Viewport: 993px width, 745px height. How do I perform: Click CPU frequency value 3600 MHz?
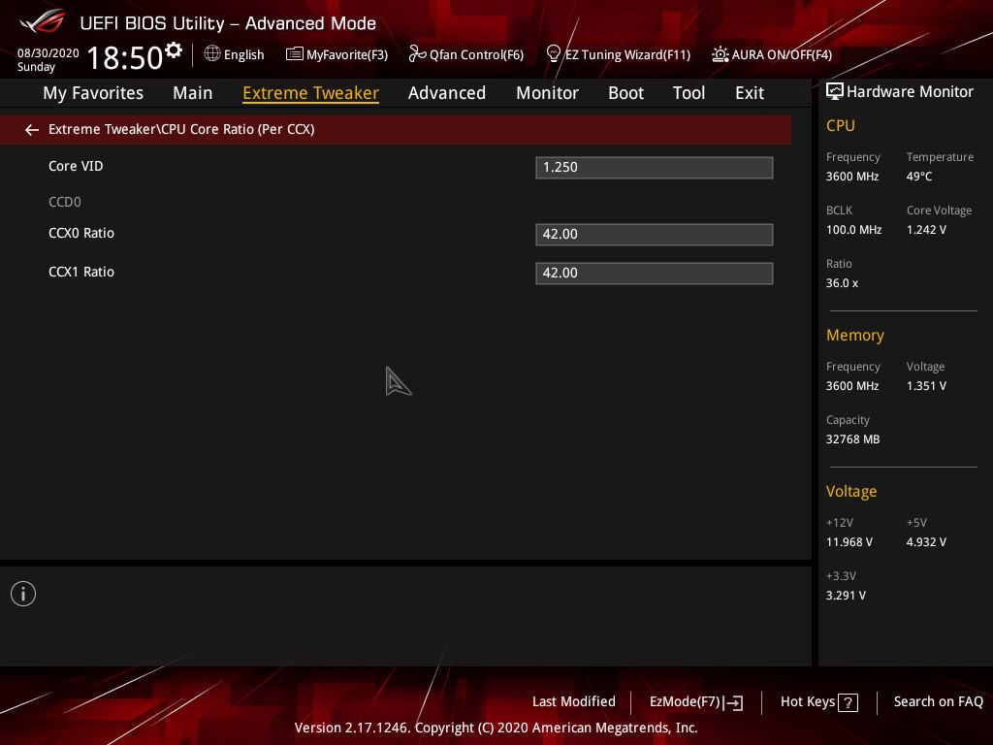pos(852,177)
